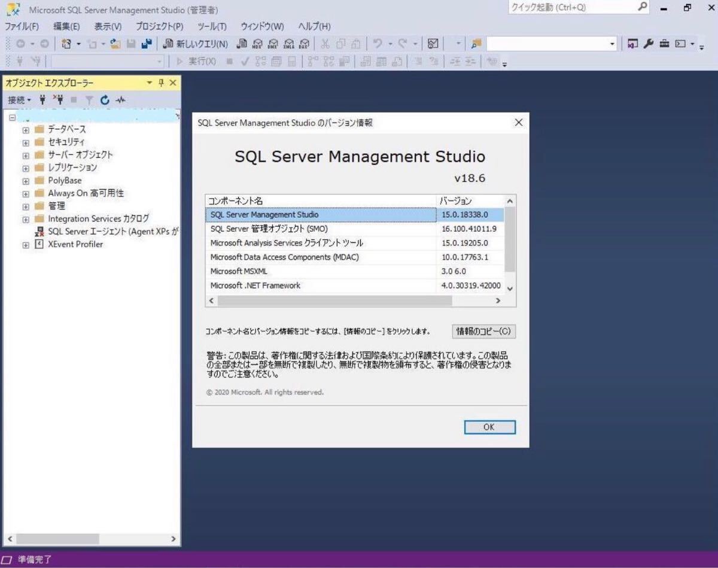Screen dimensions: 718x568
Task: Select Microsoft Data Access Components (MDAC) row
Action: (x=355, y=257)
